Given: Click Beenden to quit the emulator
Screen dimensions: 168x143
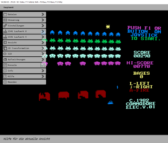Looking at the screenshot, I should pos(24,82).
